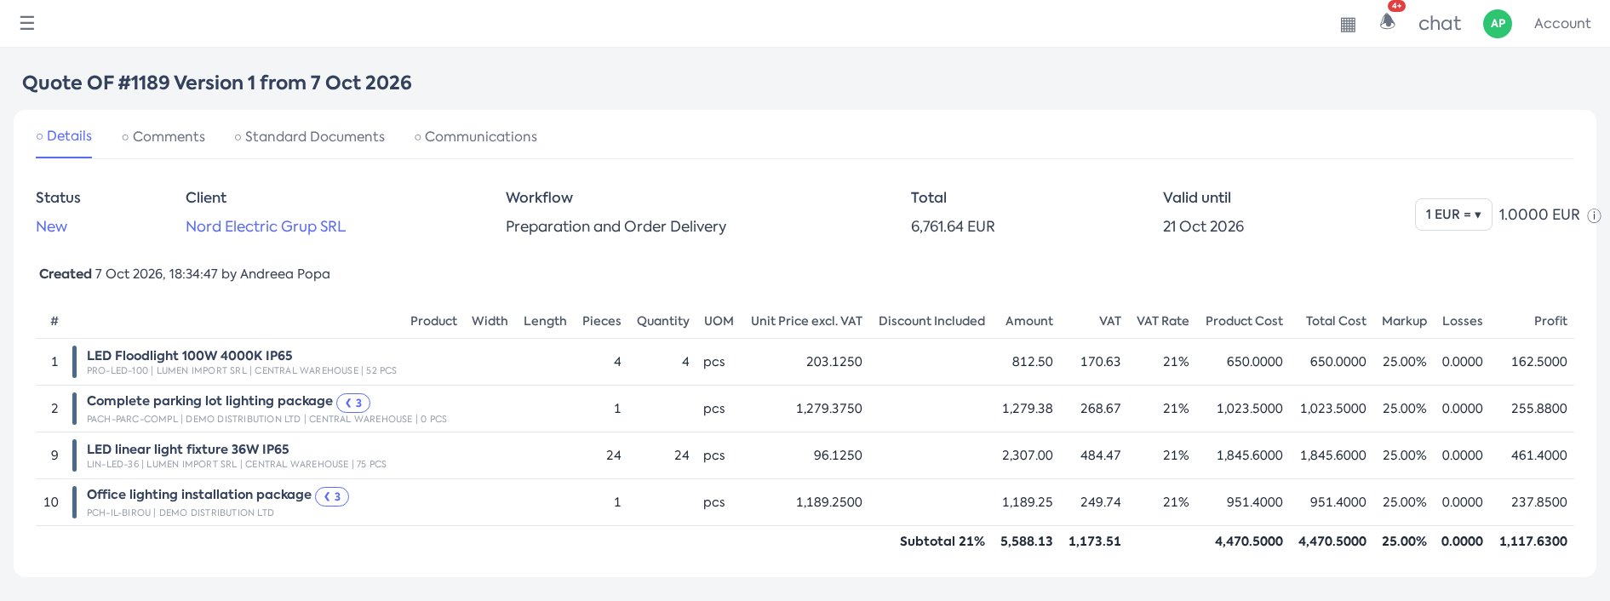Screen dimensions: 1610x601
Task: Expand the Office lighting installation package items
Action: pos(332,496)
